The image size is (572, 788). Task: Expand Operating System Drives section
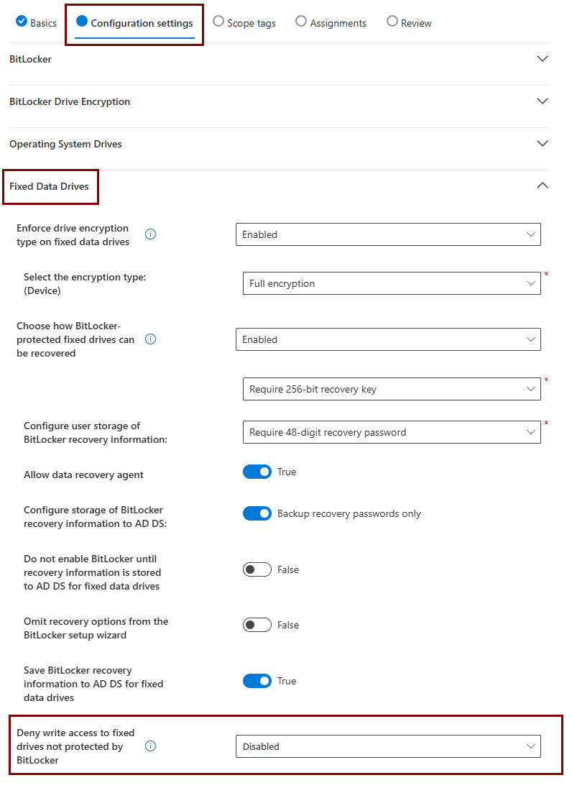coord(543,144)
